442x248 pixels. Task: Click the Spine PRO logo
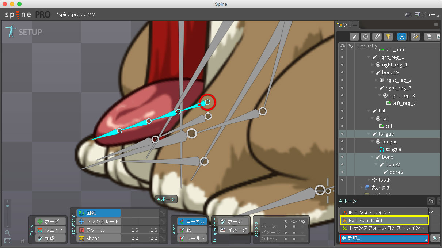click(x=28, y=15)
